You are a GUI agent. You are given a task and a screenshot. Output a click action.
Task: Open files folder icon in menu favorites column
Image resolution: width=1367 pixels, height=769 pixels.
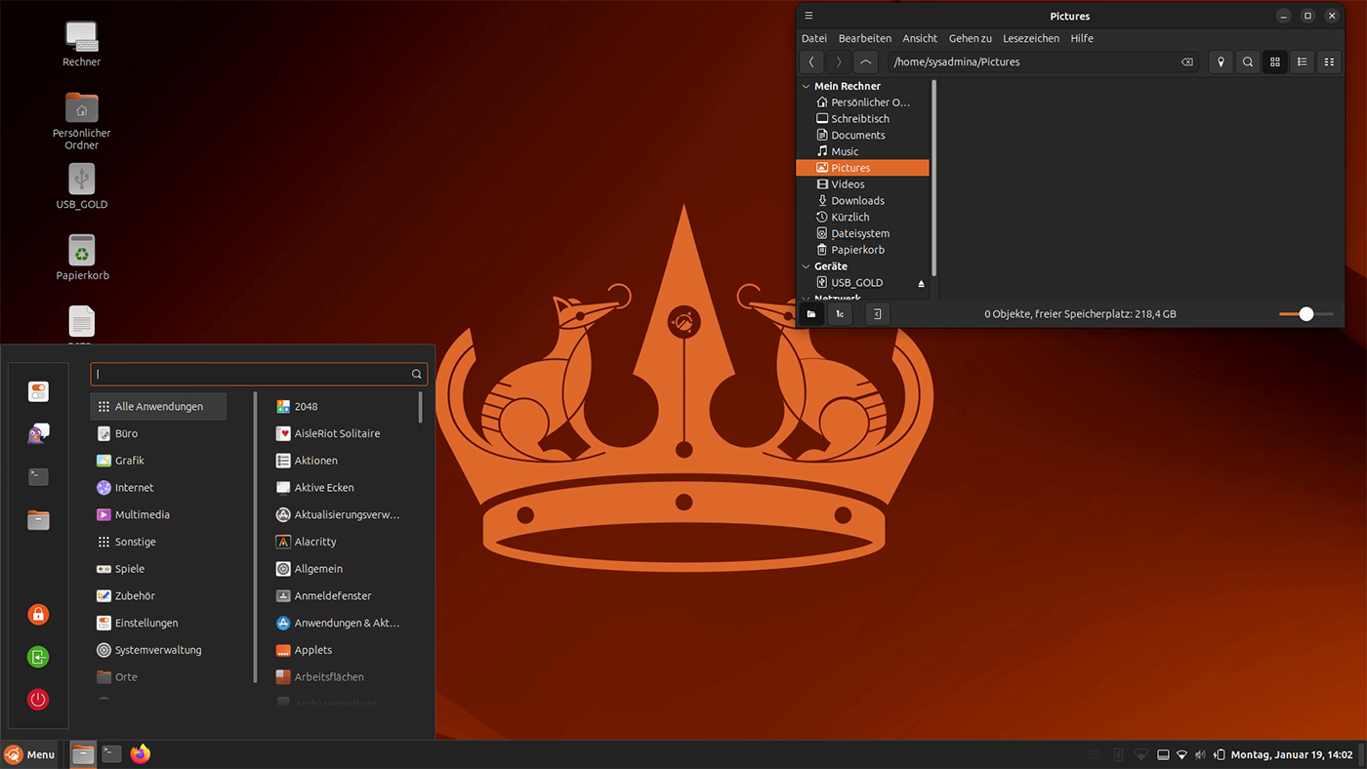point(38,520)
